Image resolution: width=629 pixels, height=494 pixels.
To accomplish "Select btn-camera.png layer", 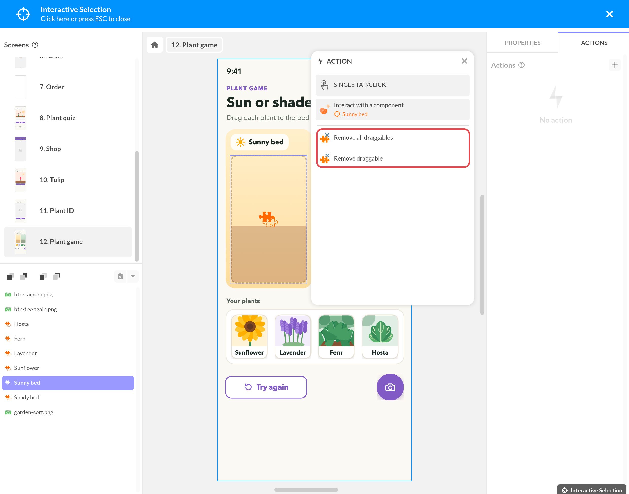I will pos(68,294).
